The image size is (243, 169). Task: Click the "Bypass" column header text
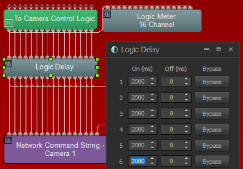point(212,69)
